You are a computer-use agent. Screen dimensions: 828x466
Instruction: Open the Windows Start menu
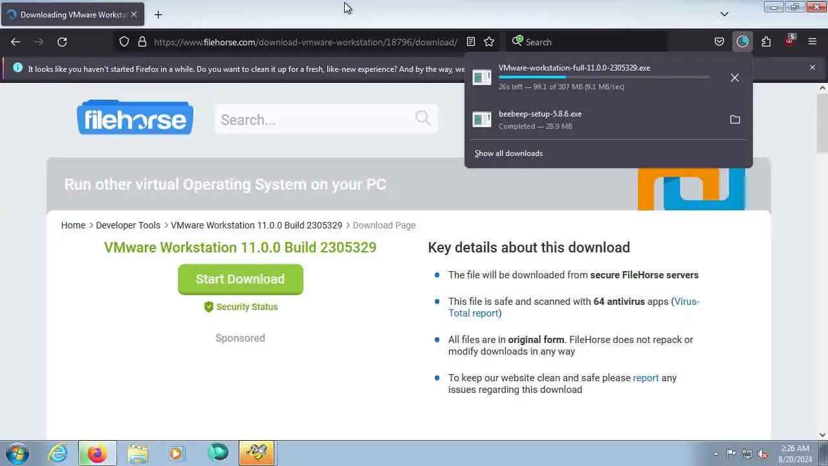click(x=17, y=453)
